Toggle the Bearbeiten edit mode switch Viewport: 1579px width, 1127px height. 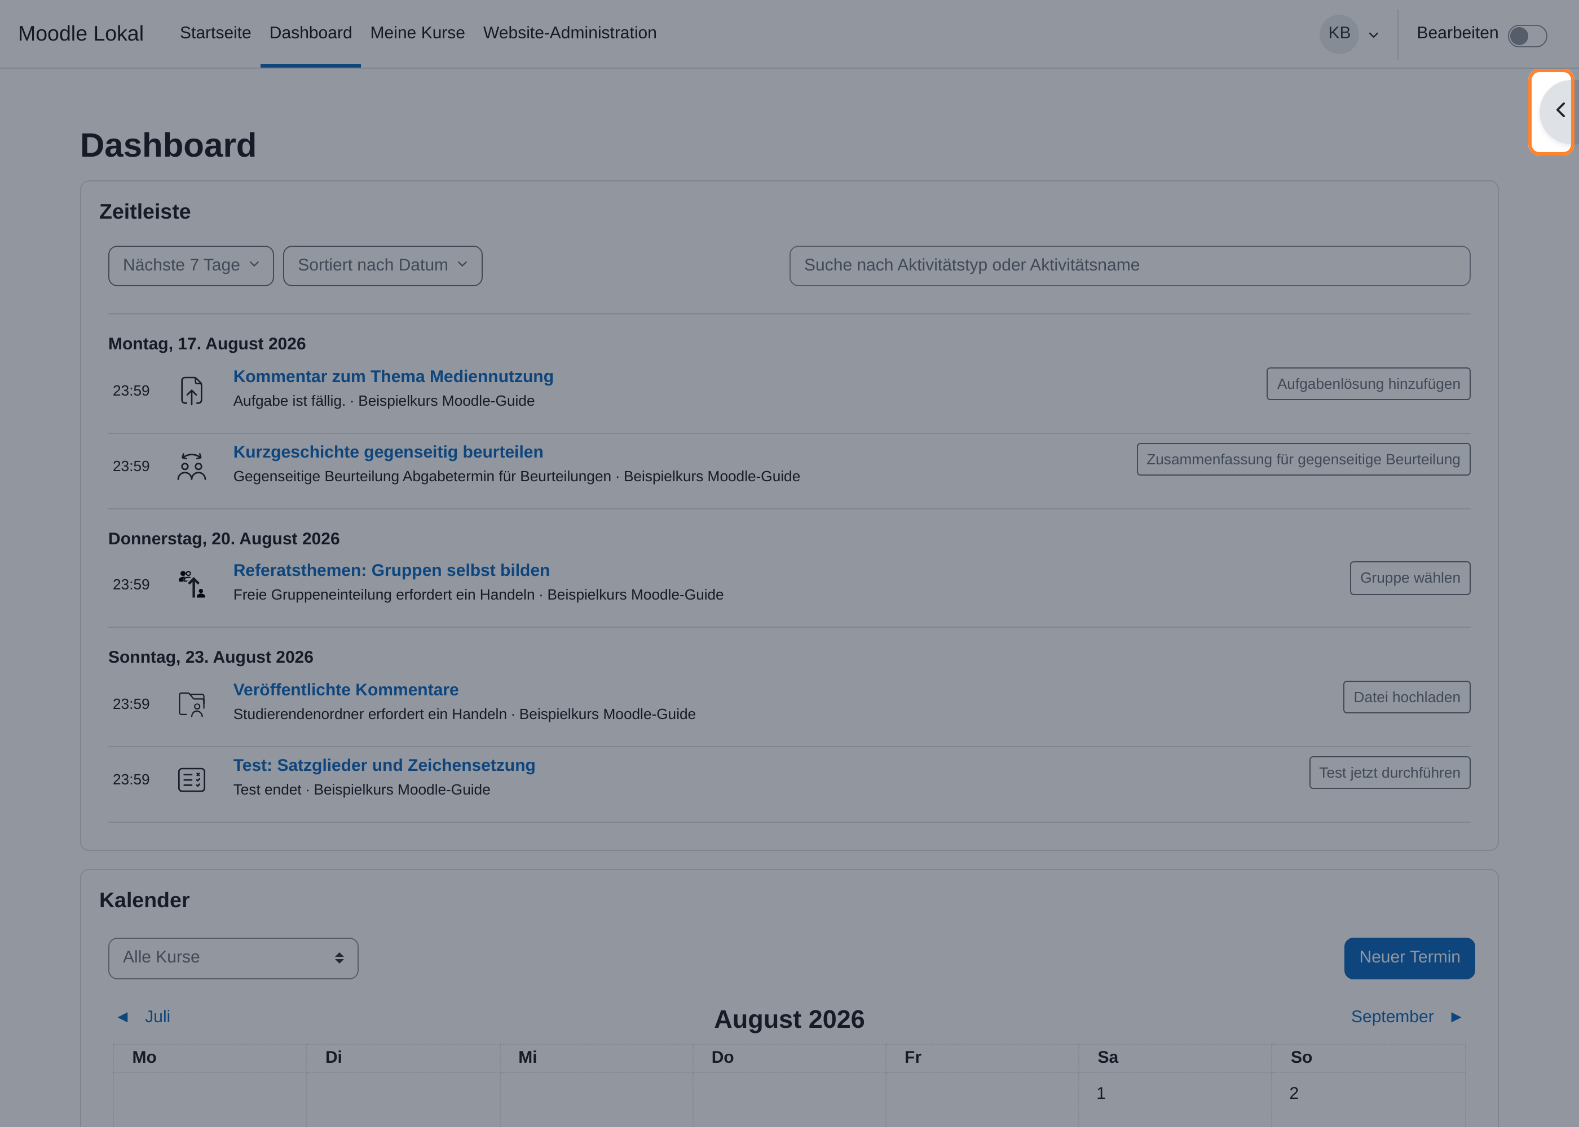(x=1527, y=36)
